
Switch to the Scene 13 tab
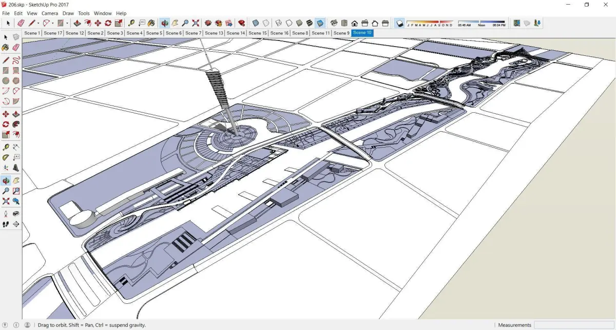point(214,33)
